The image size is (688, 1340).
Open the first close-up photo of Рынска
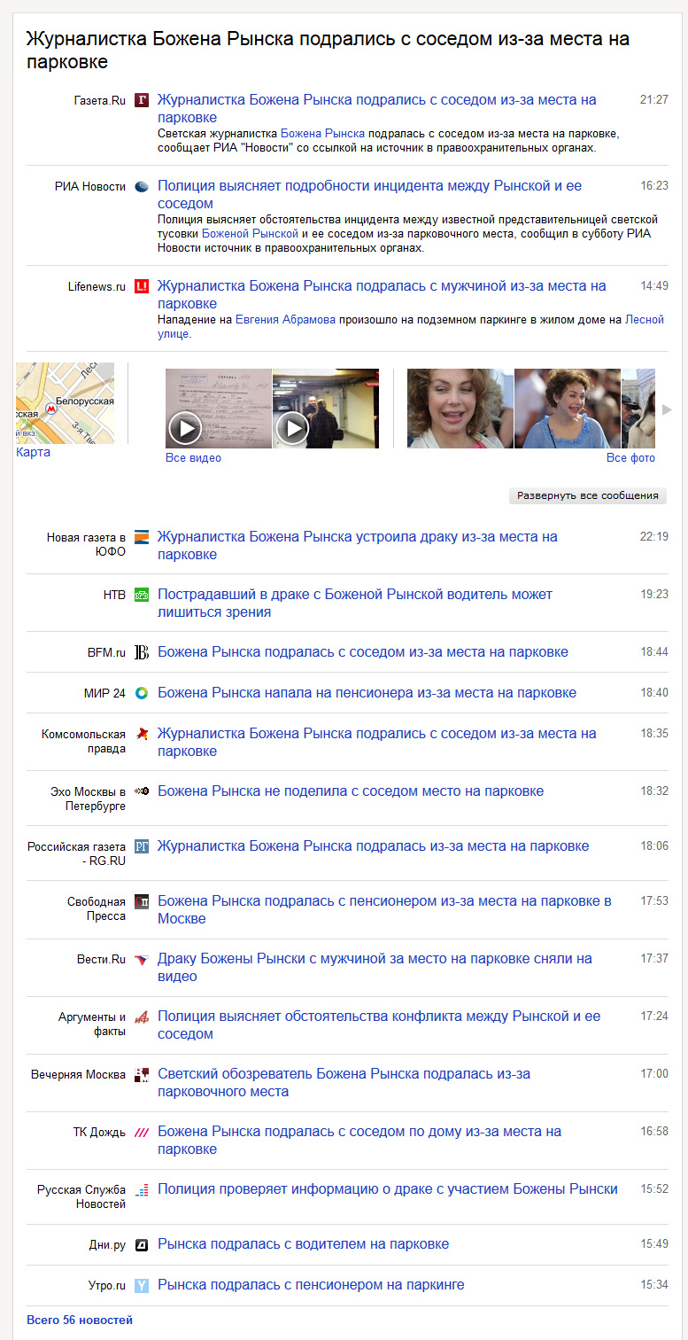460,408
